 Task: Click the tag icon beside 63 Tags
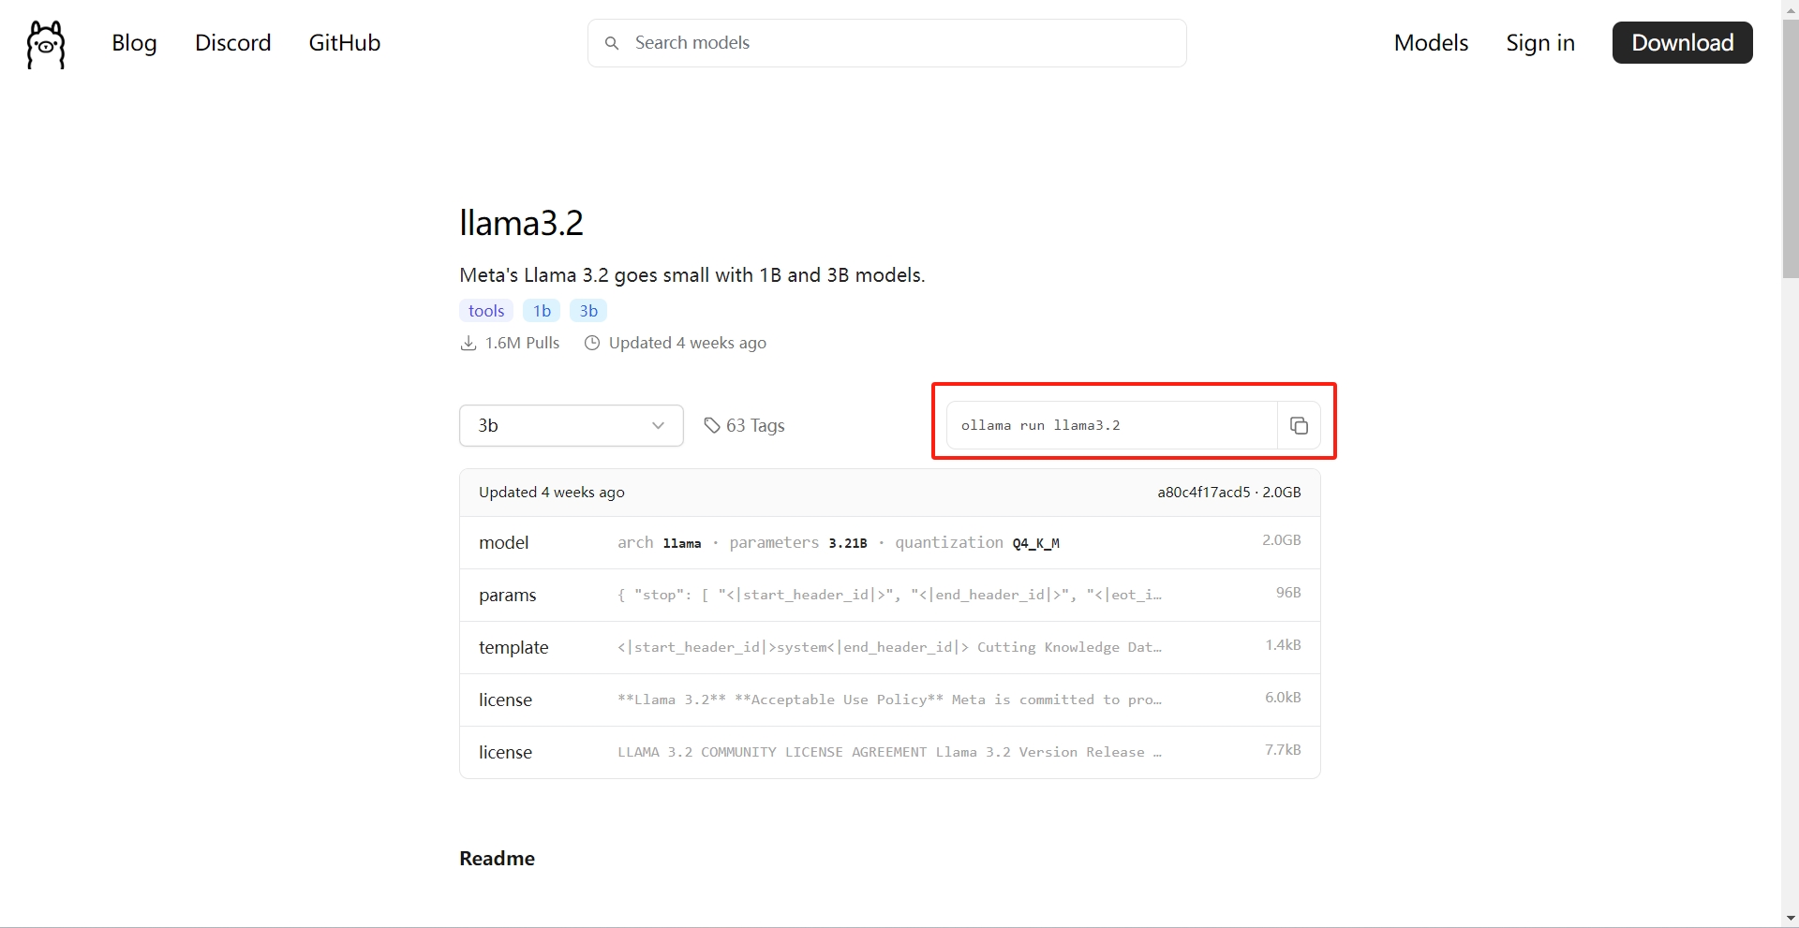click(x=712, y=425)
